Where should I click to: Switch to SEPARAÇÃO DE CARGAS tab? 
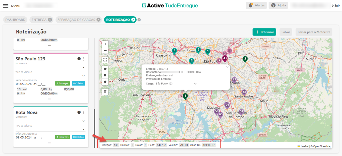click(x=76, y=20)
